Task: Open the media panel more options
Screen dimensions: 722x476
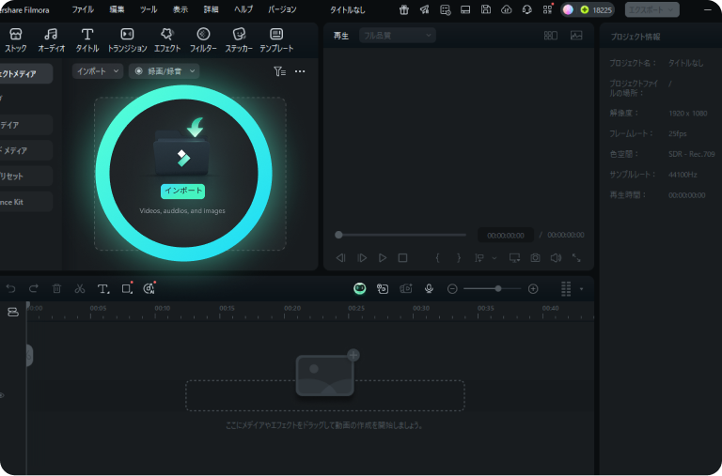Action: [x=300, y=71]
